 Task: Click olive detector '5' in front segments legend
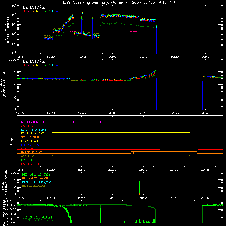41,11
